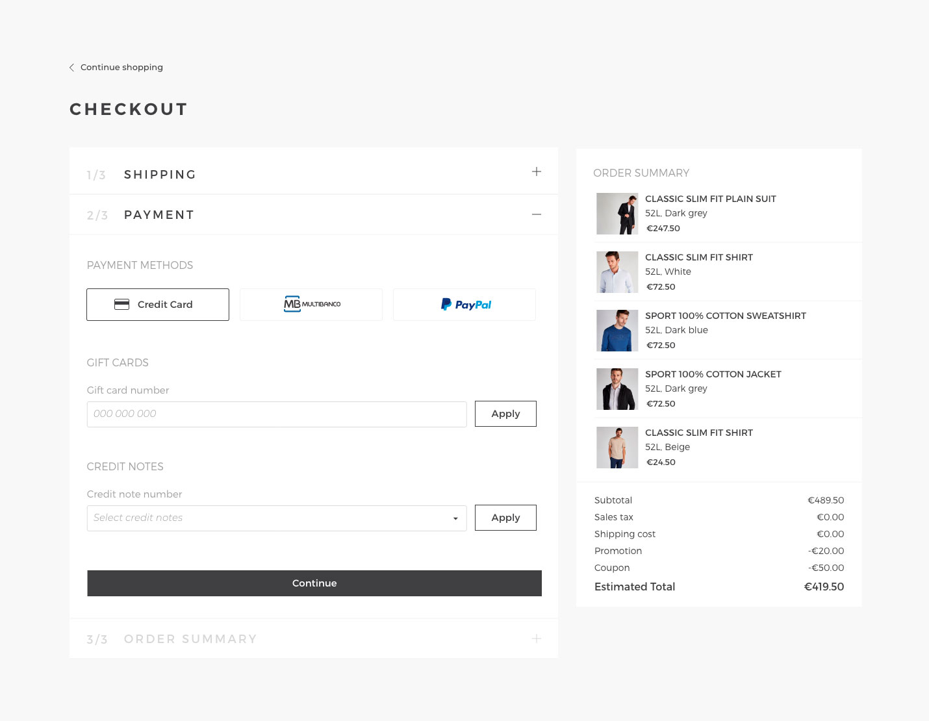Open the Select credit notes dropdown
Screen dimensions: 929x721
[x=277, y=518]
